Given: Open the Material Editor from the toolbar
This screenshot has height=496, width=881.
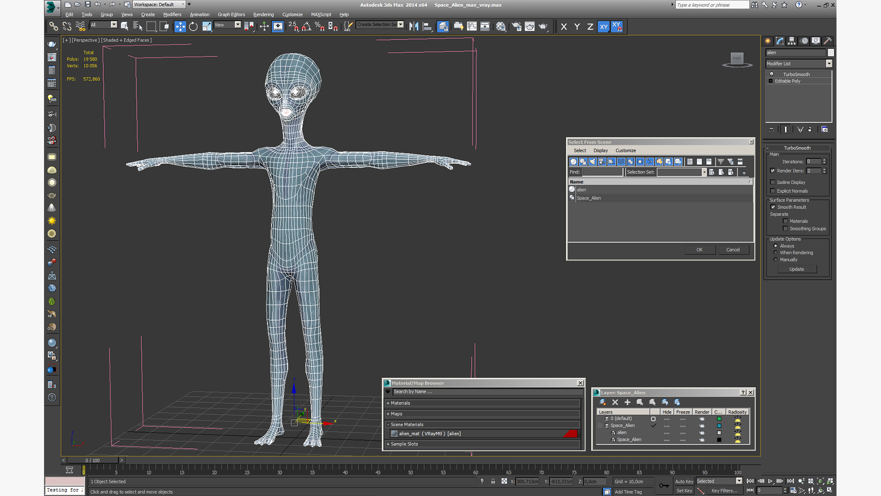Looking at the screenshot, I should click(x=501, y=27).
